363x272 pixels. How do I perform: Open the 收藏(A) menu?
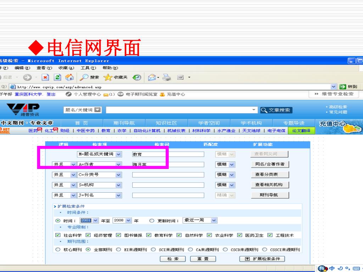pyautogui.click(x=66, y=68)
